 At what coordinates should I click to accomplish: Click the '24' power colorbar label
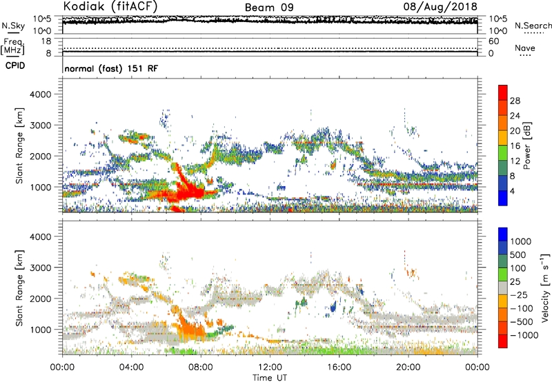click(515, 116)
